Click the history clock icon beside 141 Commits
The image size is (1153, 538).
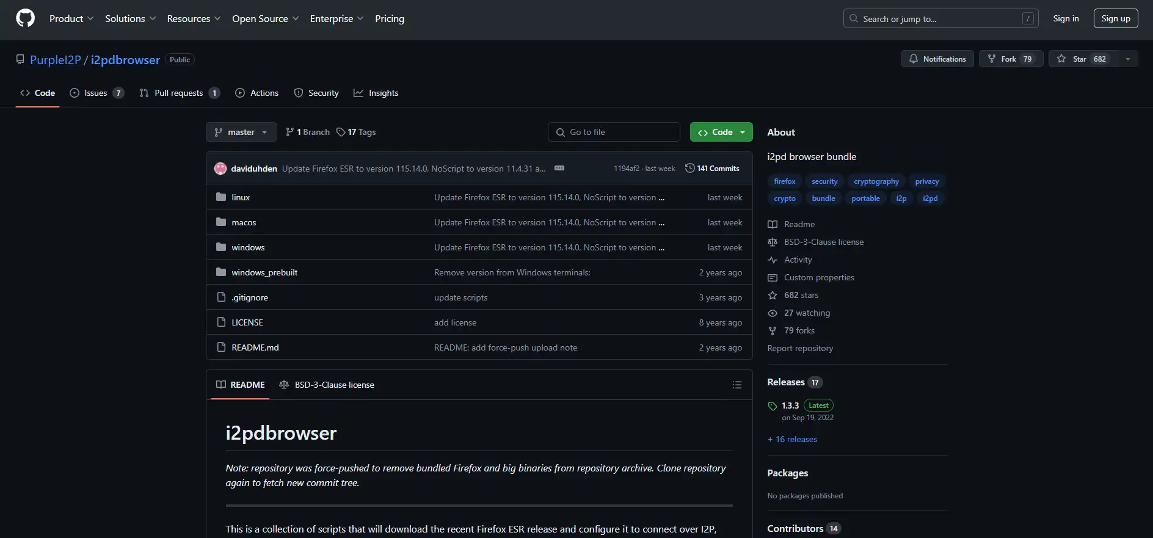pyautogui.click(x=690, y=168)
